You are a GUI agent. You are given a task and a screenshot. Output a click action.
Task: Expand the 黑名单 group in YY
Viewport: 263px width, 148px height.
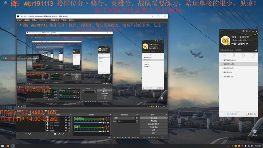pyautogui.click(x=221, y=72)
